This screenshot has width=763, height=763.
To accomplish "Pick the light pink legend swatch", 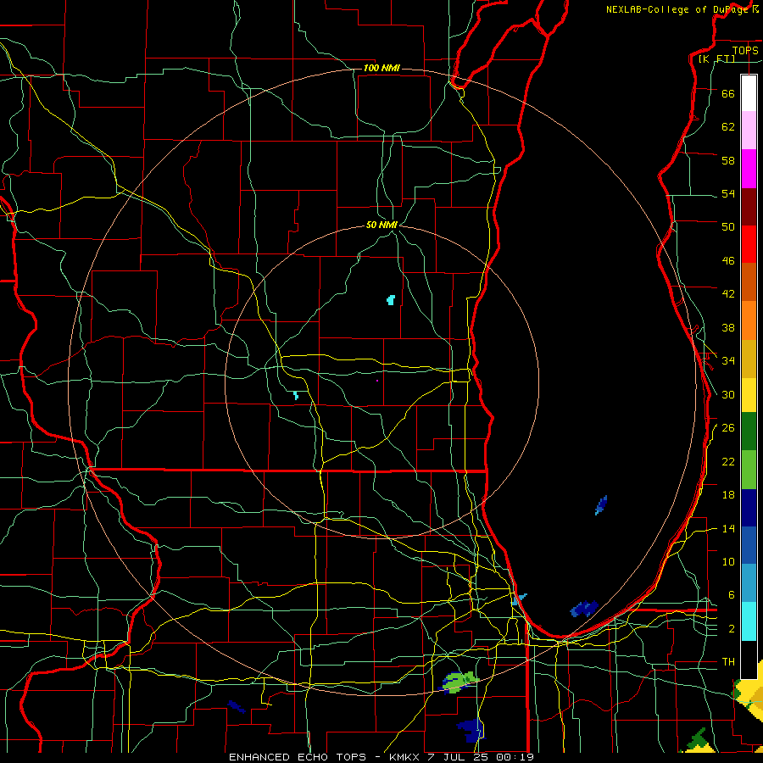I will pyautogui.click(x=749, y=130).
